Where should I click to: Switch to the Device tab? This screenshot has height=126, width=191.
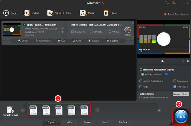coord(87,122)
